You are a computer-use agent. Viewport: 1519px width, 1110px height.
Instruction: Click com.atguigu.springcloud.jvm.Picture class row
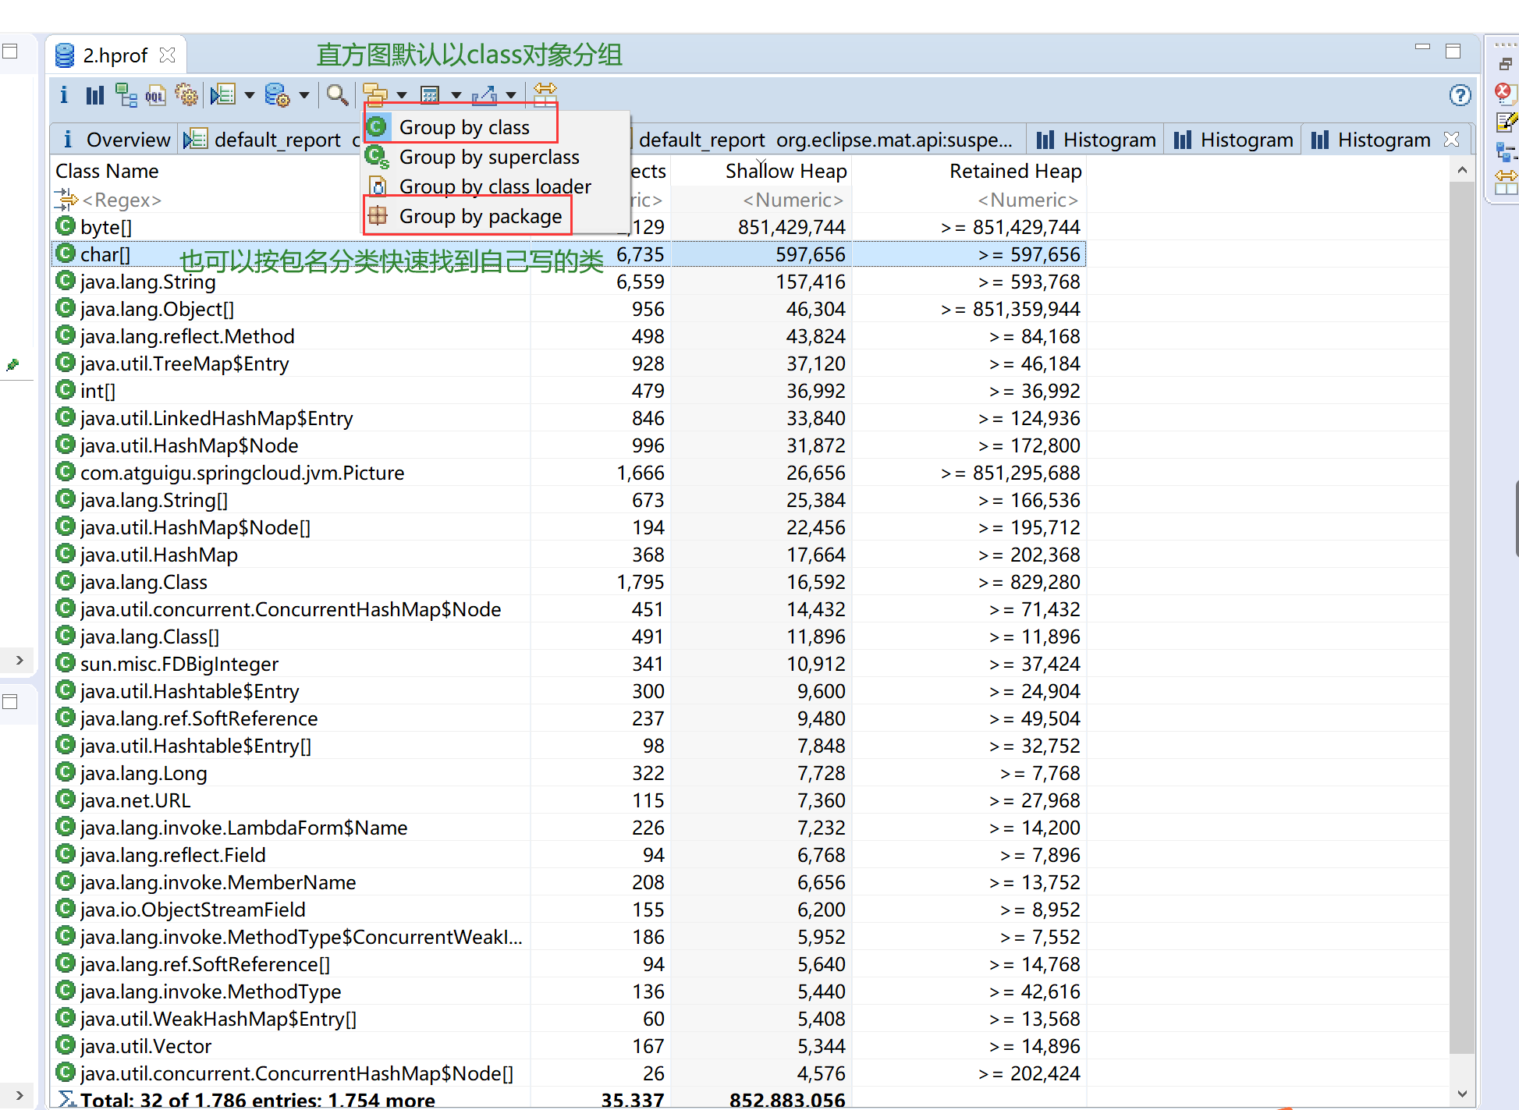242,472
